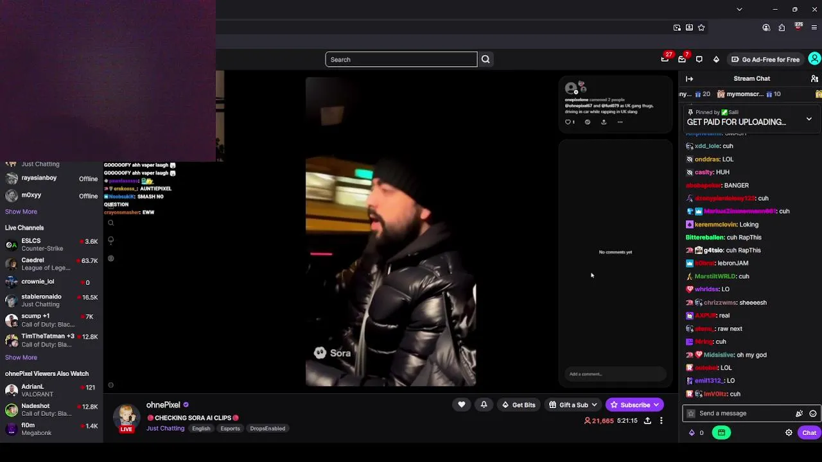Subscribe to ohnePixel

[634, 405]
